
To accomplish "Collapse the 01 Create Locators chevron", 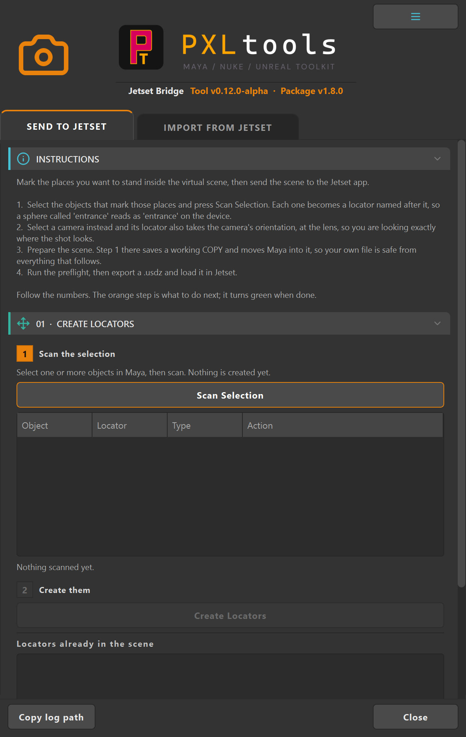I will point(437,323).
